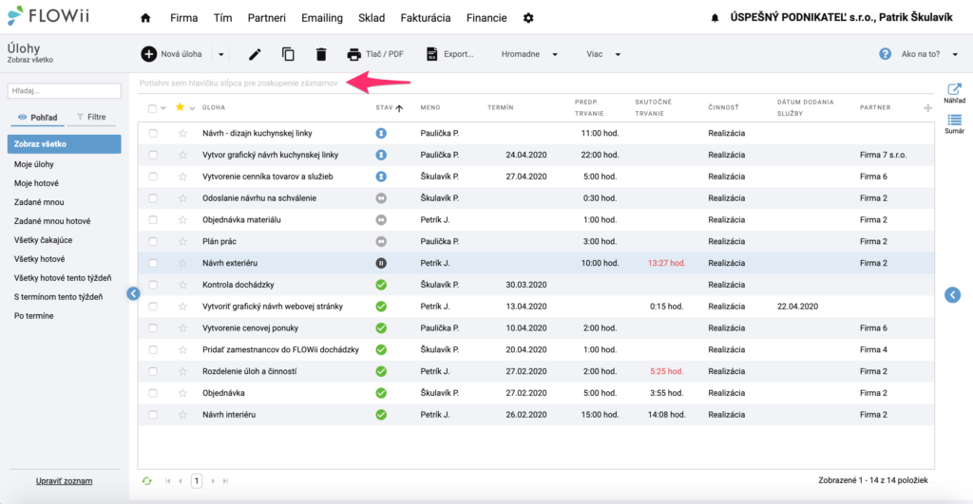Refresh the task list
The height and width of the screenshot is (504, 973).
coord(146,481)
